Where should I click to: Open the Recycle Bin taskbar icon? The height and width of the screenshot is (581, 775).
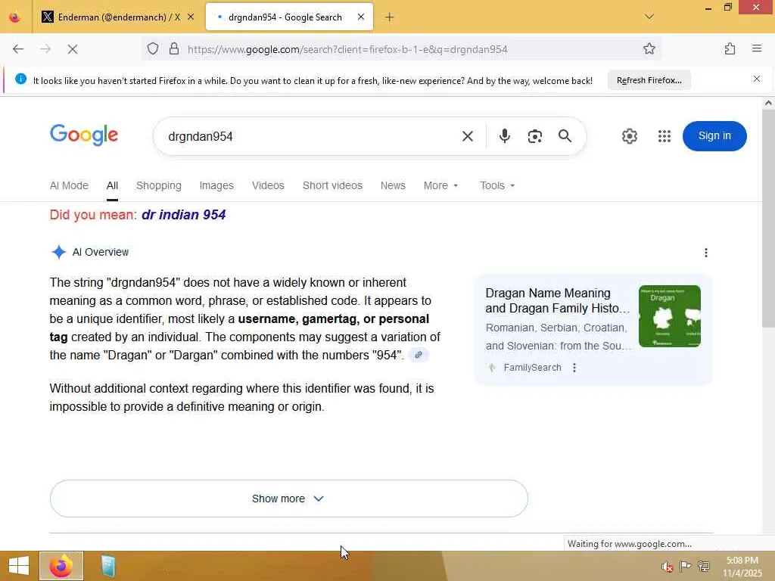click(x=107, y=566)
